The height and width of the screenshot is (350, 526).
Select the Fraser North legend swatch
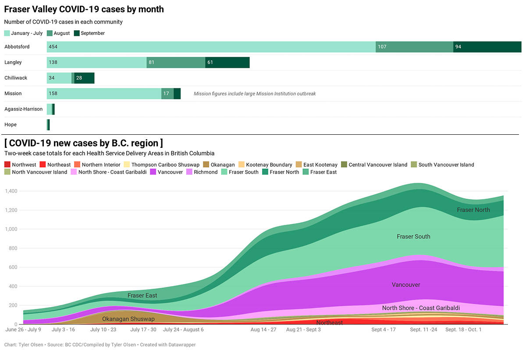tap(265, 172)
